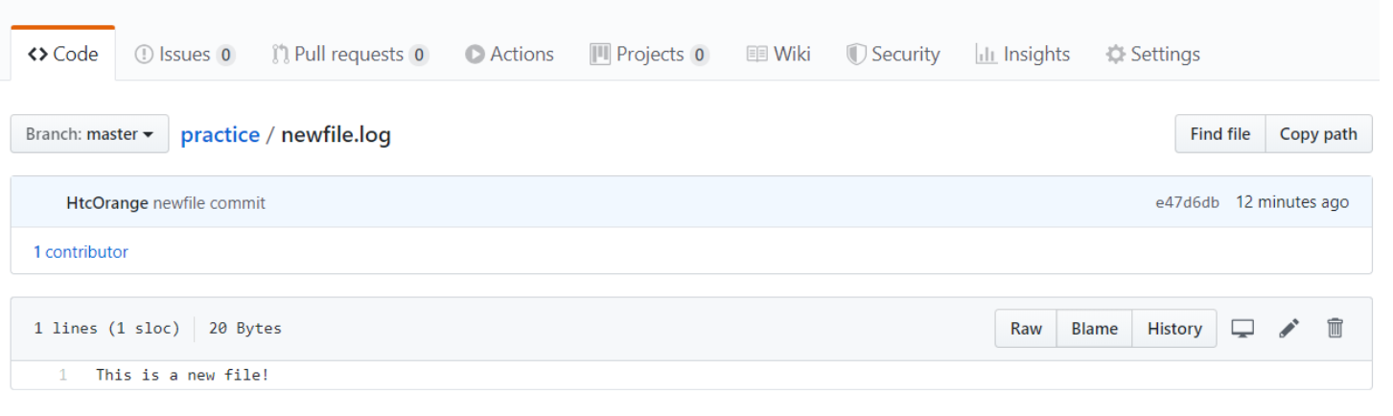Show file History
Viewport: 1393px width, 416px height.
[1174, 329]
